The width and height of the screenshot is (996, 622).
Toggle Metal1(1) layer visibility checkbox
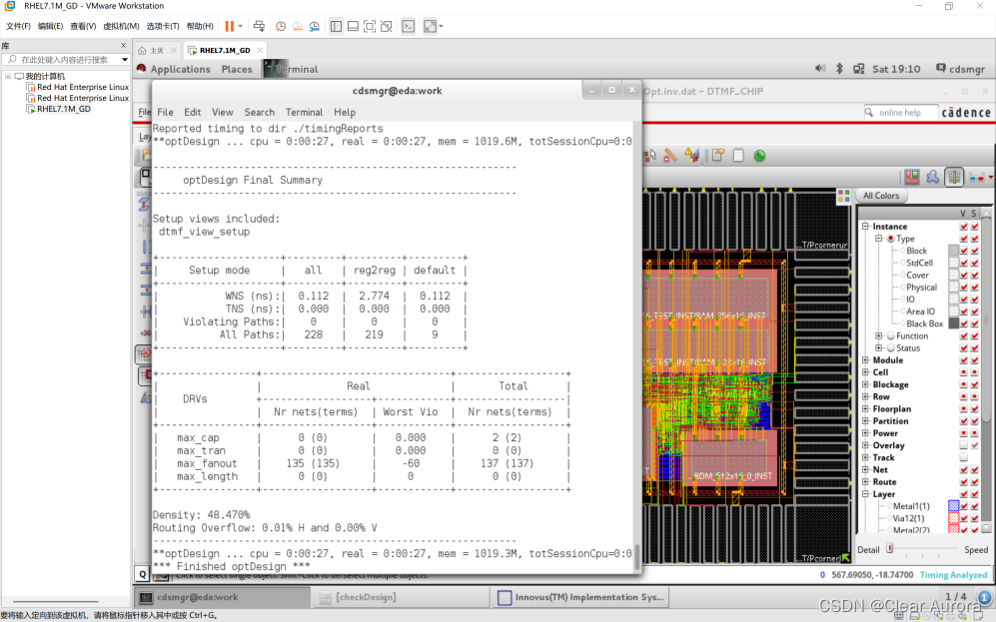[x=964, y=506]
